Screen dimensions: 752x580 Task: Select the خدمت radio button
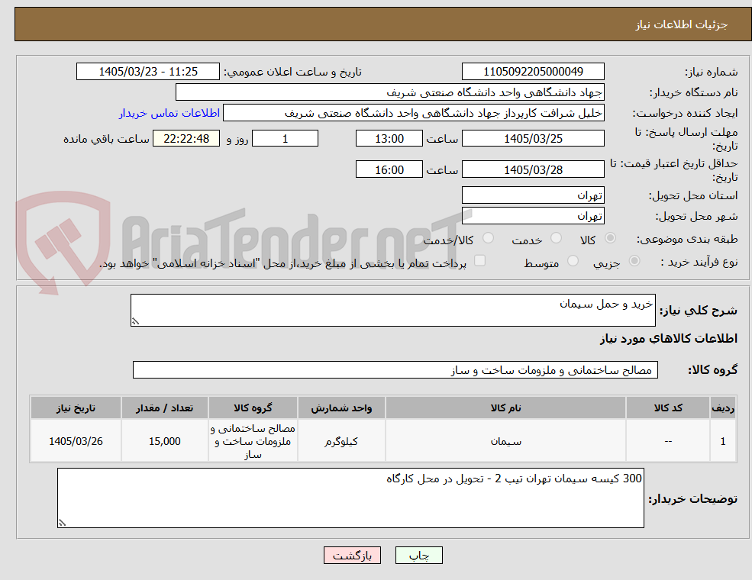556,238
